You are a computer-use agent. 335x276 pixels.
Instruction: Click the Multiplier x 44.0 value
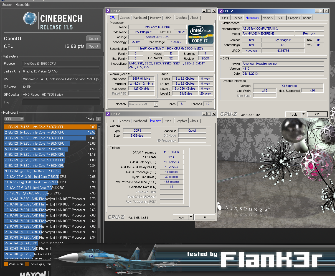[x=141, y=84]
